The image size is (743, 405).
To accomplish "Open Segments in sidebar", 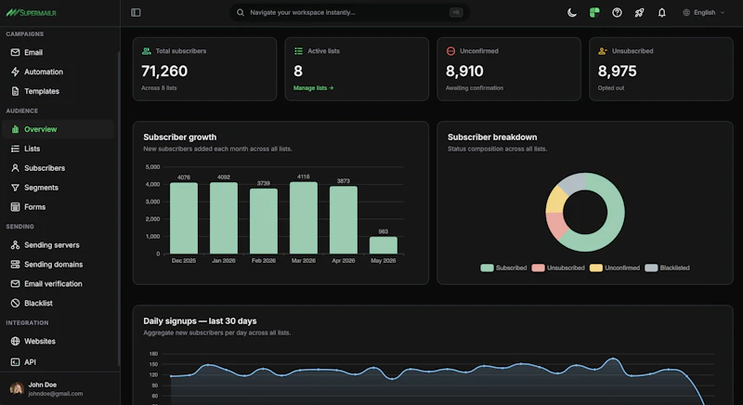I will coord(58,187).
